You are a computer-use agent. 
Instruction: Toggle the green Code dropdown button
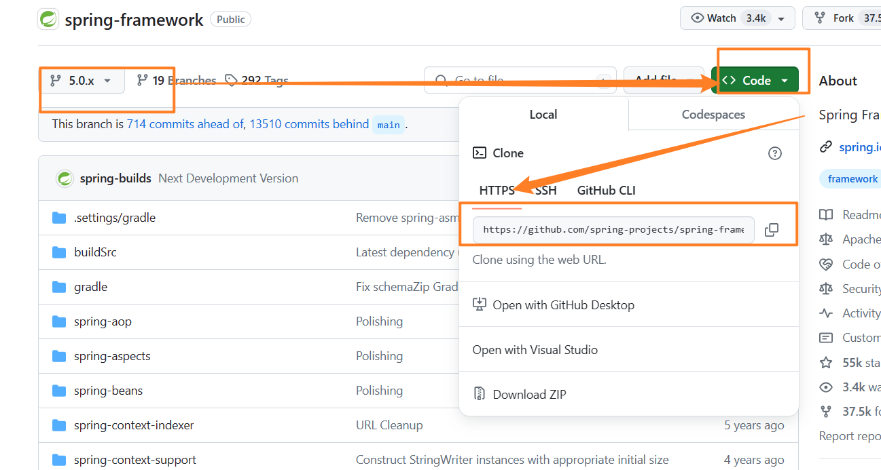(x=755, y=81)
